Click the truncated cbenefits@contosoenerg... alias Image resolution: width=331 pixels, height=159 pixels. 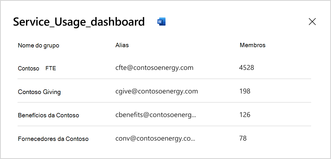(155, 115)
